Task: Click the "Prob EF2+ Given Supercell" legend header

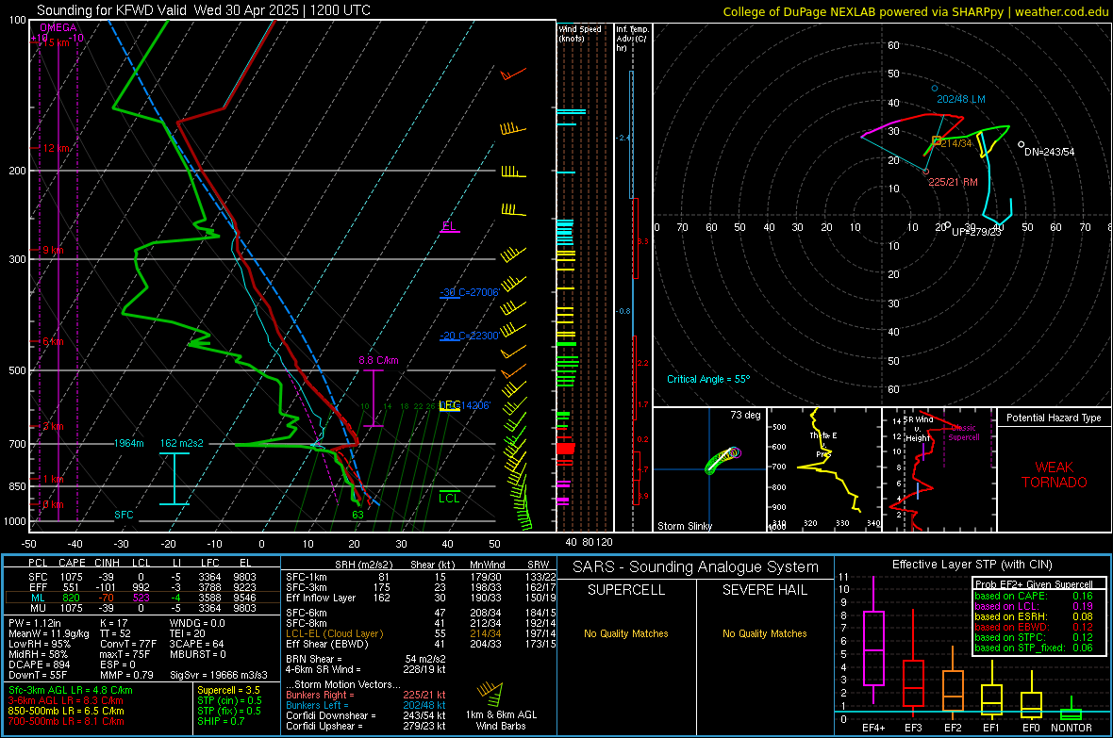Action: [x=1034, y=584]
